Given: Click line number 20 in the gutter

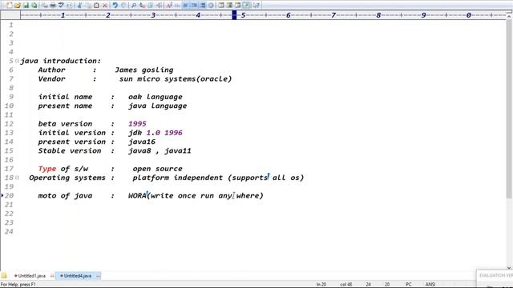Looking at the screenshot, I should click(9, 195).
